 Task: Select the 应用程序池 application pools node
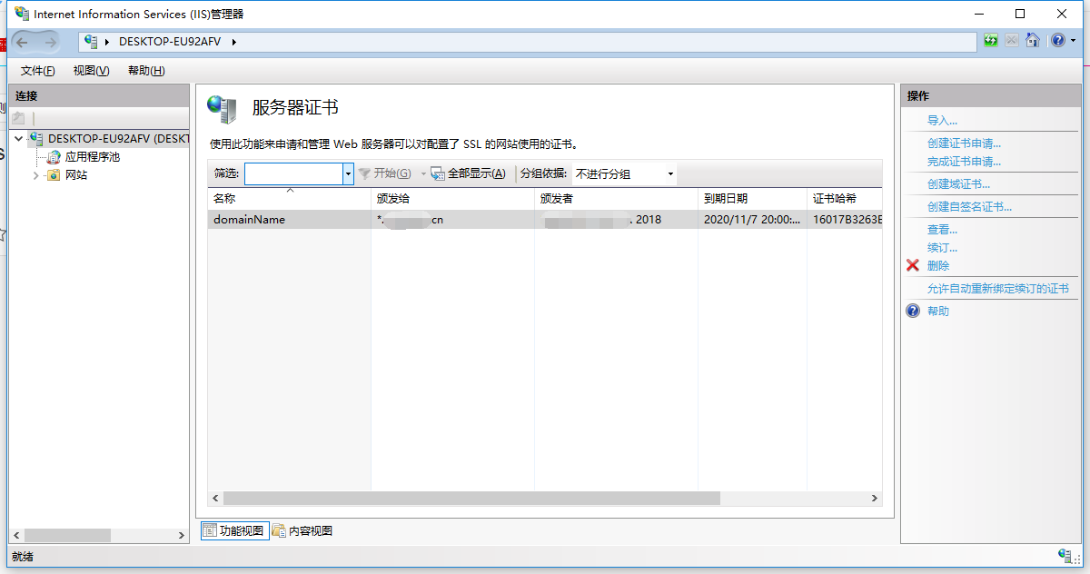tap(91, 157)
